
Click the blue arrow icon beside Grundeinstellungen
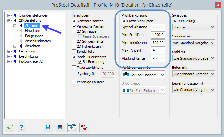click(15, 15)
